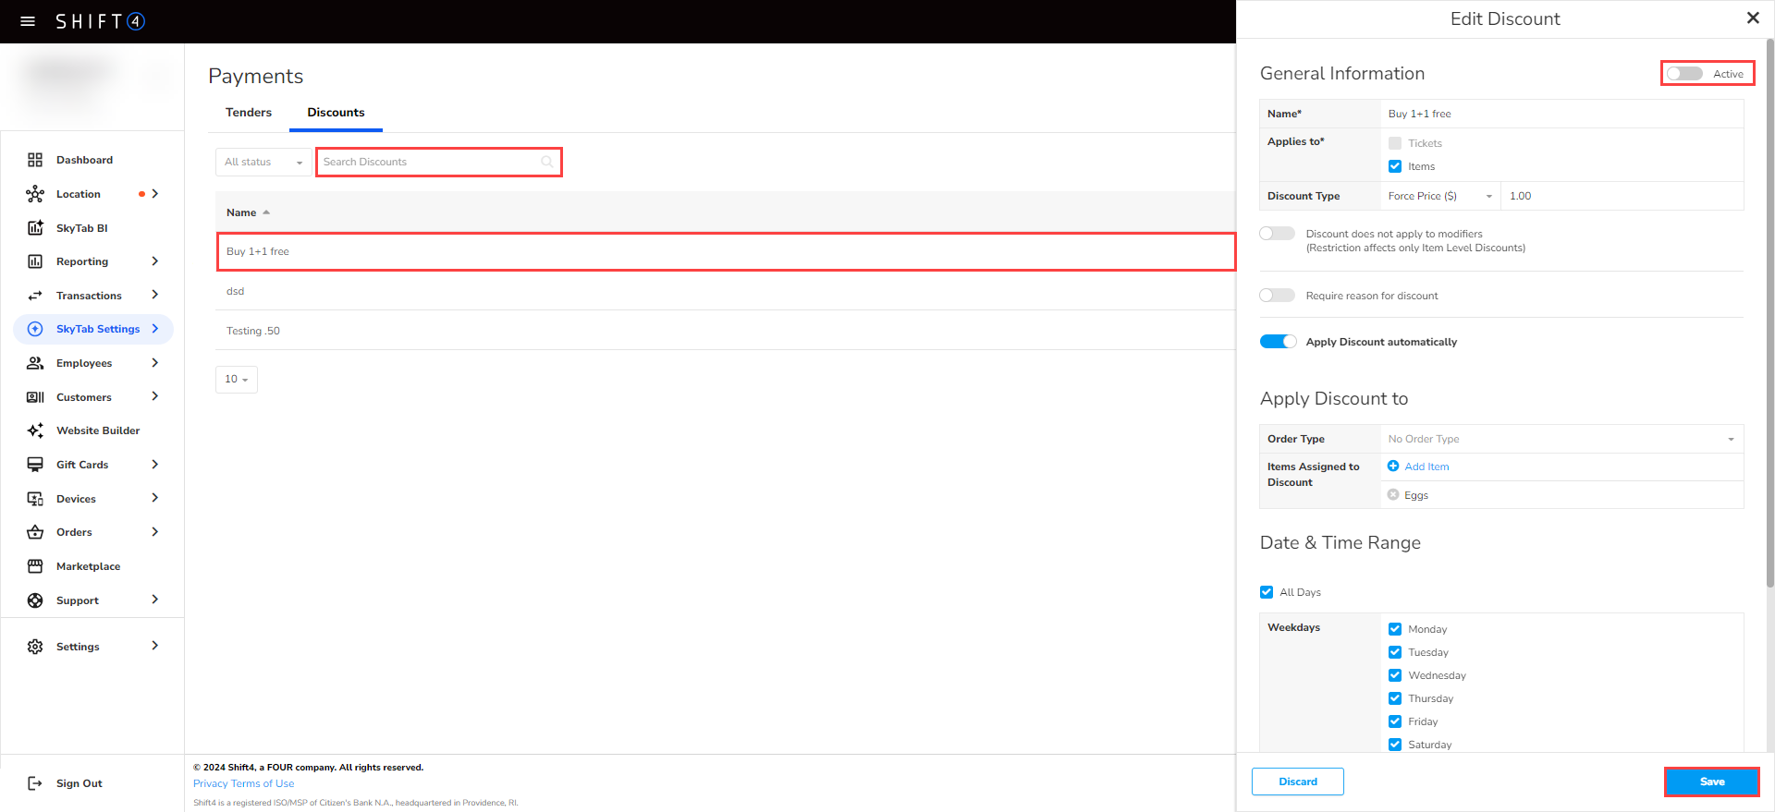This screenshot has height=812, width=1775.
Task: Click the SkyTab BI chart icon
Action: point(35,228)
